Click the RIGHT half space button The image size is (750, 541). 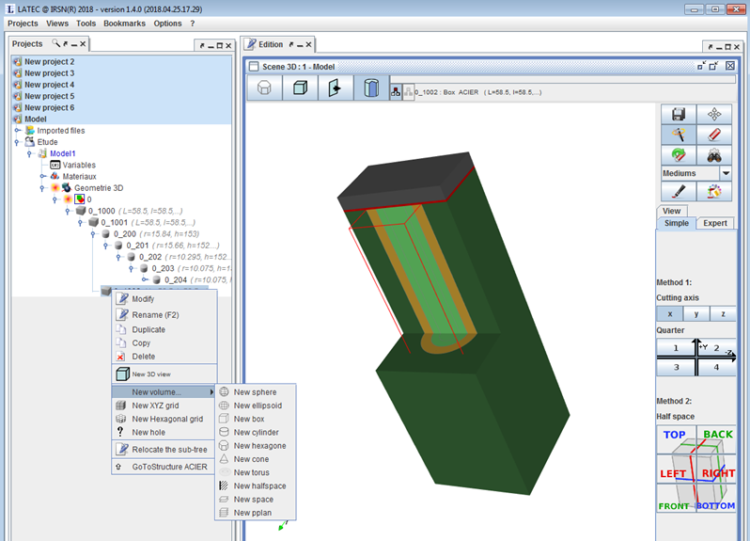pyautogui.click(x=719, y=474)
